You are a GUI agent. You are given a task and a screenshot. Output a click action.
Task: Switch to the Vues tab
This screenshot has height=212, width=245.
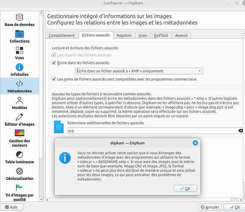tap(143, 35)
